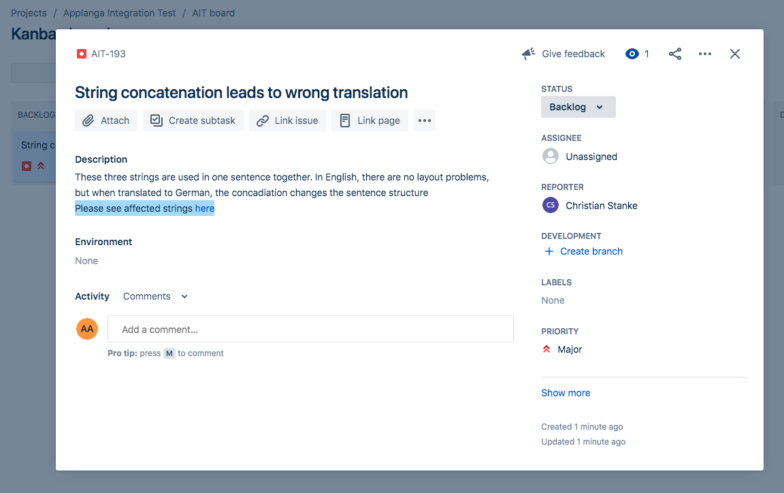Click the Link page document icon

(345, 121)
